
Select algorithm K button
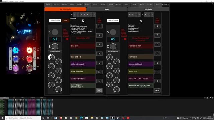click(x=99, y=54)
